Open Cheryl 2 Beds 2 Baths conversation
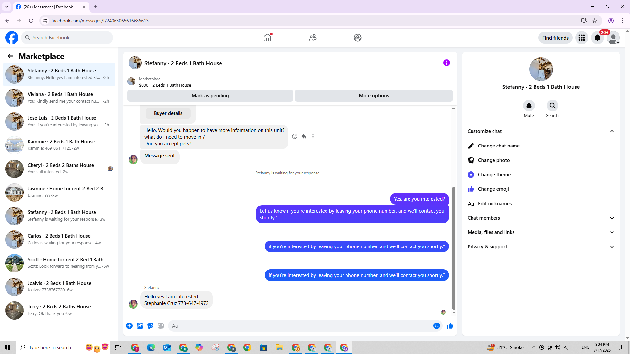 coord(59,169)
